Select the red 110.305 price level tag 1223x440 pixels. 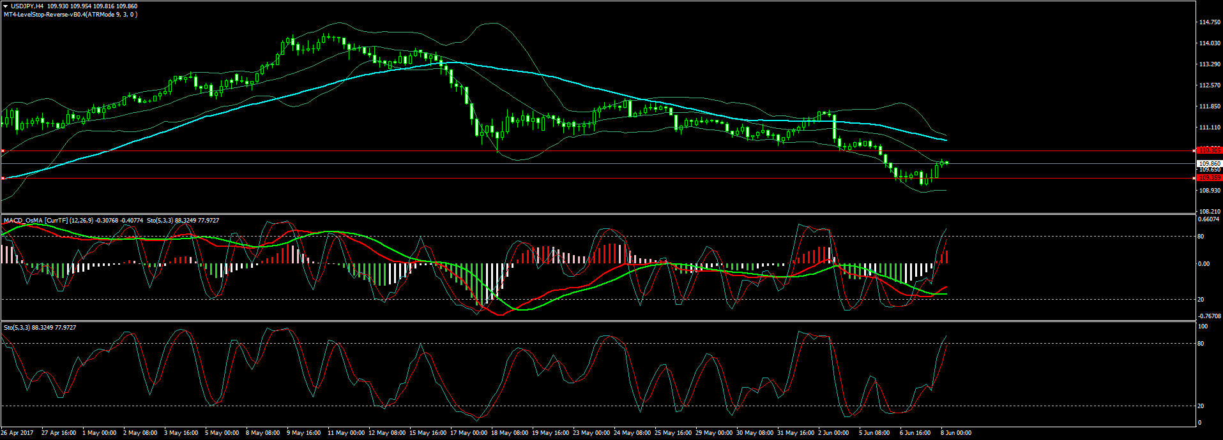(1210, 150)
